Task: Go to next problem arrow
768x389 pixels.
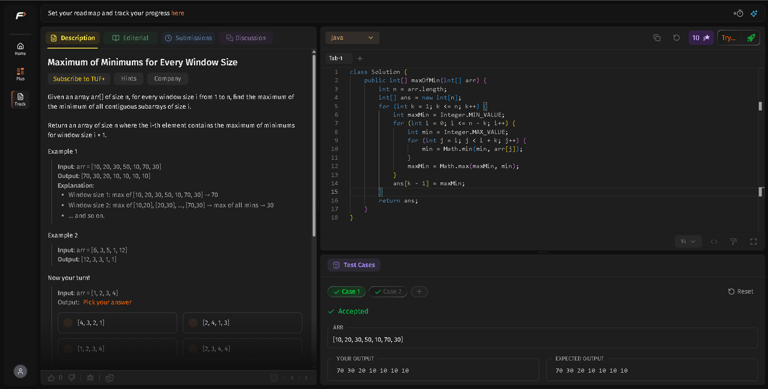Action: [x=305, y=377]
